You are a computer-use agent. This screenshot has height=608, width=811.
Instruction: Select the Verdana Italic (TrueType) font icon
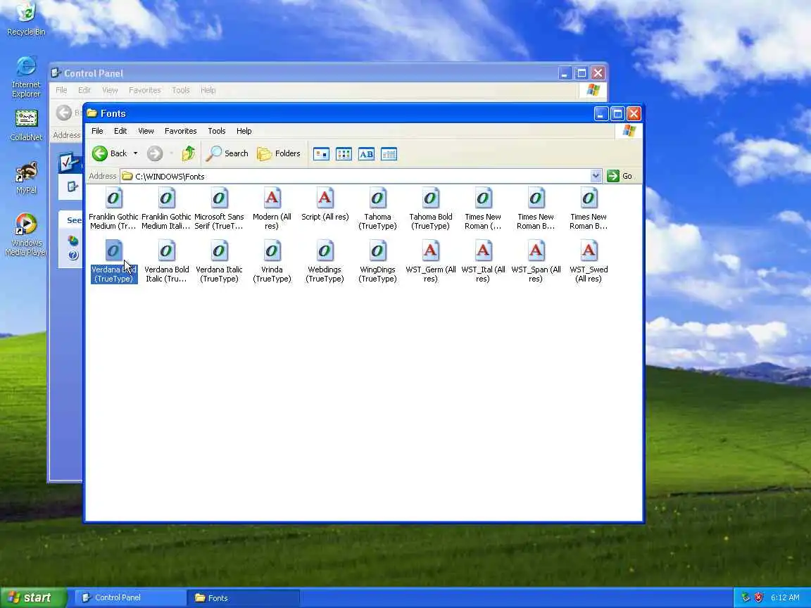[x=220, y=251]
